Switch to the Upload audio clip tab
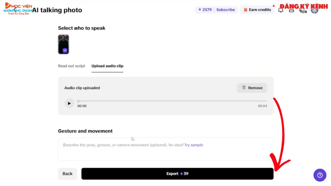 (107, 66)
